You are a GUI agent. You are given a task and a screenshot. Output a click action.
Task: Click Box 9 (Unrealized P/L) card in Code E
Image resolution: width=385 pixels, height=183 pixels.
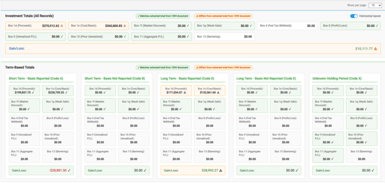(252, 139)
